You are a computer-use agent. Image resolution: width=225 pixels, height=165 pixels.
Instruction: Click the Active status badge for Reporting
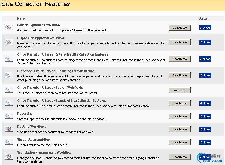pyautogui.click(x=205, y=116)
